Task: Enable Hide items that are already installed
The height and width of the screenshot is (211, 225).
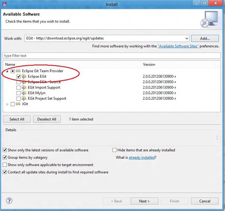Action: click(114, 150)
